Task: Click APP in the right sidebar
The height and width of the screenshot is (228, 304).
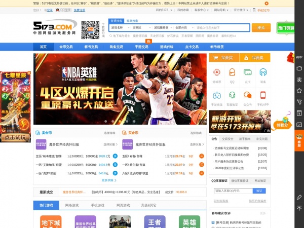Action: click(x=299, y=57)
